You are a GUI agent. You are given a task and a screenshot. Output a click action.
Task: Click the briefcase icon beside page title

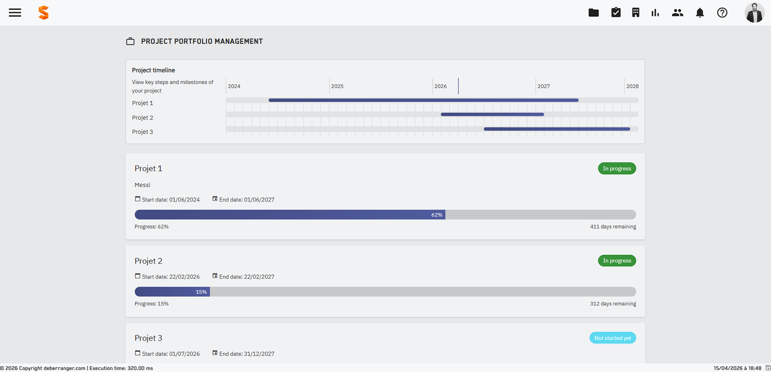130,41
